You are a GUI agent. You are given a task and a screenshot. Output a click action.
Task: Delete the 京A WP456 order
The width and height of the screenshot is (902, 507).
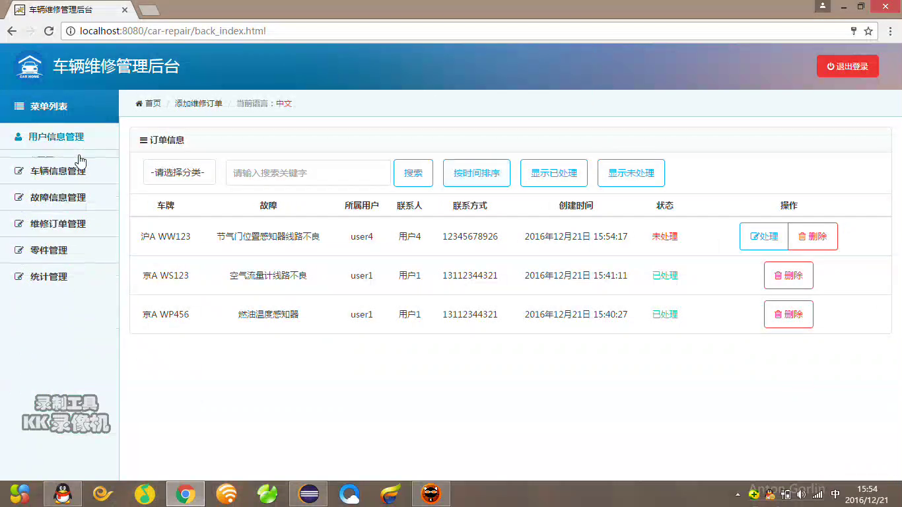788,314
